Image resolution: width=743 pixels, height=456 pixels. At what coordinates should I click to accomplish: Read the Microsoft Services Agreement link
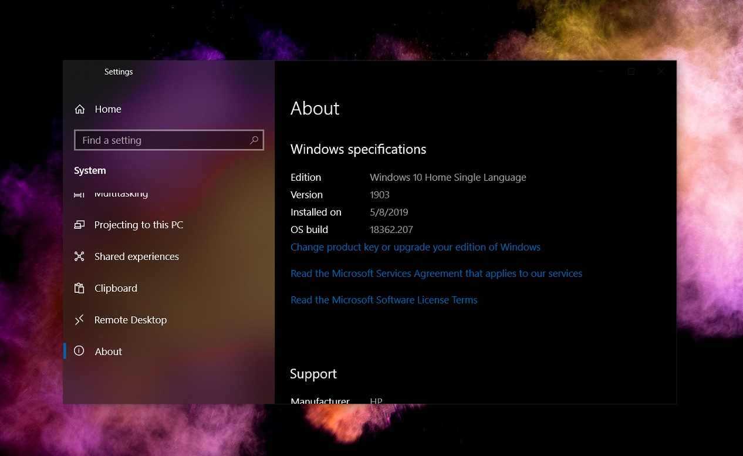tap(437, 273)
